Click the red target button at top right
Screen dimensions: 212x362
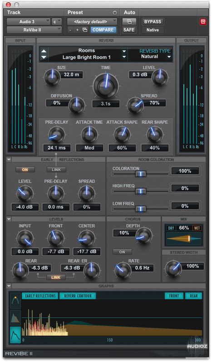[x=203, y=22]
